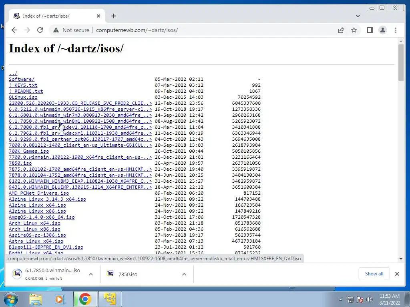Reload the current page

[40, 30]
